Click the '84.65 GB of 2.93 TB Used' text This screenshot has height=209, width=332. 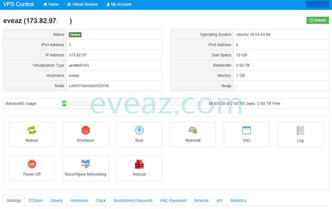tap(231, 104)
